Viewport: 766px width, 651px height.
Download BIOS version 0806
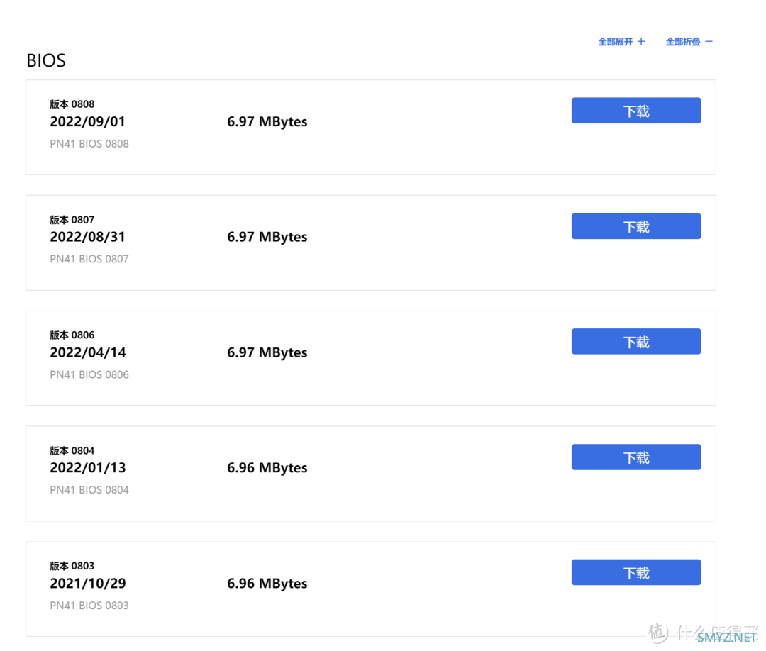click(636, 341)
